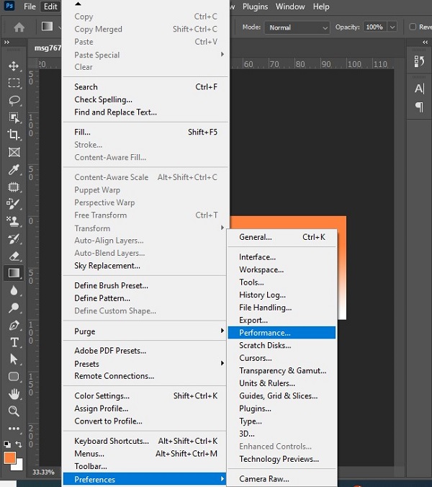Select the Eyedropper tool
The height and width of the screenshot is (487, 432).
[x=14, y=169]
